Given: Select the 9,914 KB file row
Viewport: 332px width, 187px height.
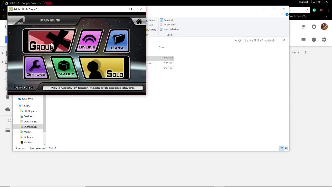Looking at the screenshot, I should tap(160, 68).
